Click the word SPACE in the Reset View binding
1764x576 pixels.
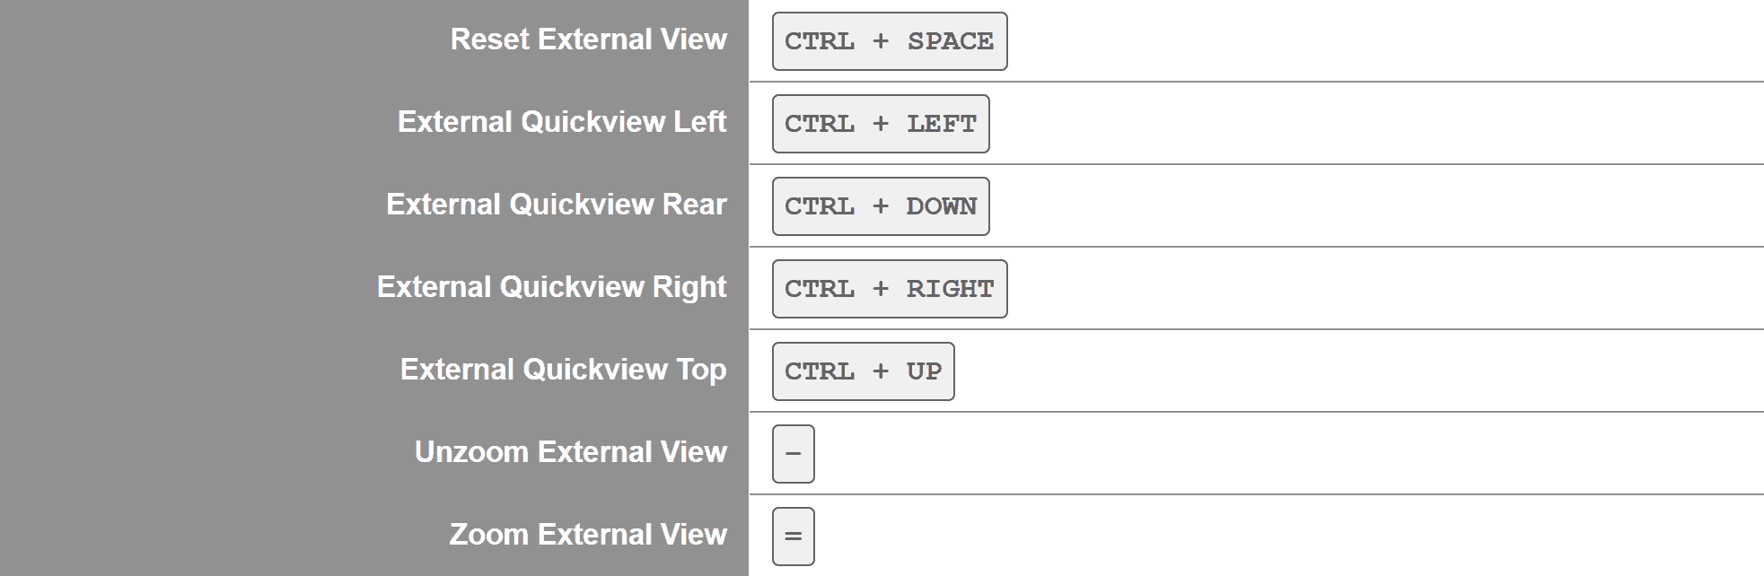pos(950,41)
